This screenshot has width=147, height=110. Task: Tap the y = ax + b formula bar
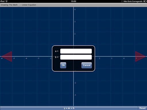point(69,108)
